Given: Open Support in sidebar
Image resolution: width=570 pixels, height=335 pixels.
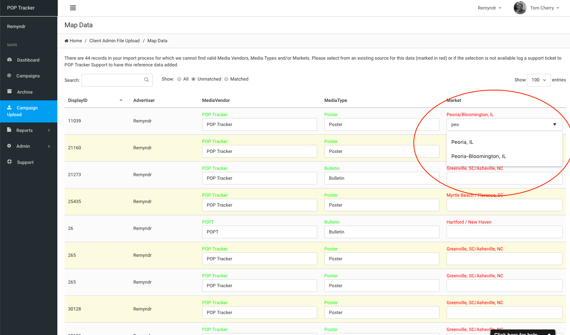Looking at the screenshot, I should pyautogui.click(x=28, y=162).
